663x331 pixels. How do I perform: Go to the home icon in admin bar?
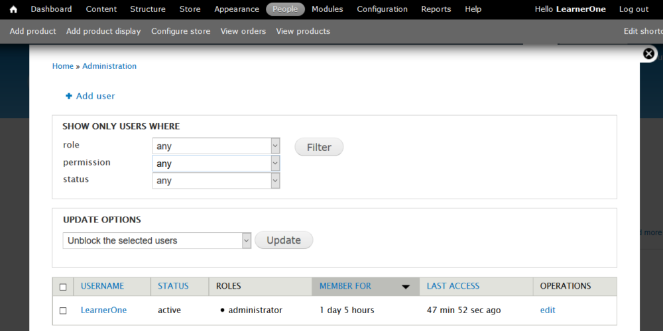tap(13, 9)
